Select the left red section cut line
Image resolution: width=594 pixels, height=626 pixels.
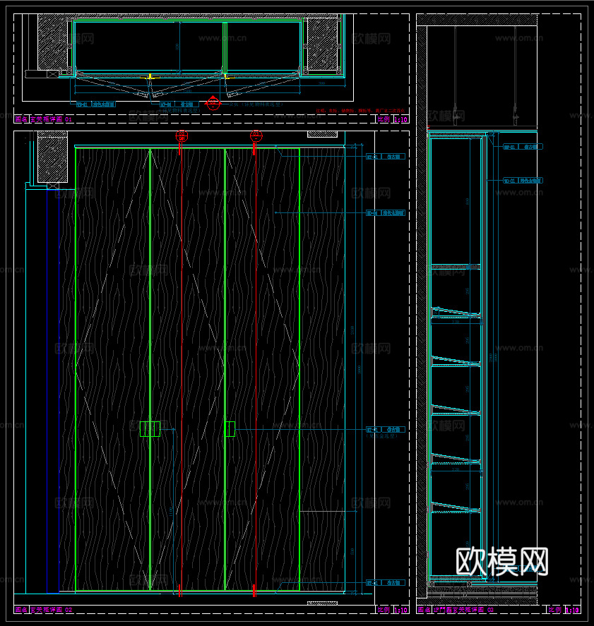182,369
